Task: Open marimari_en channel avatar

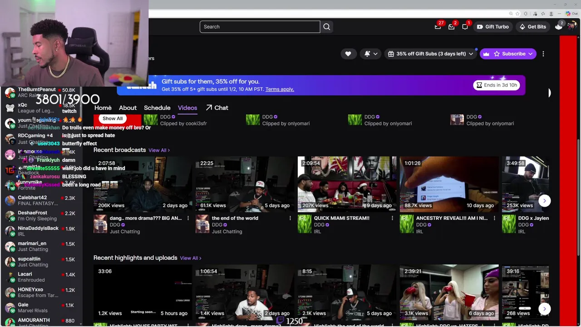Action: 10,247
